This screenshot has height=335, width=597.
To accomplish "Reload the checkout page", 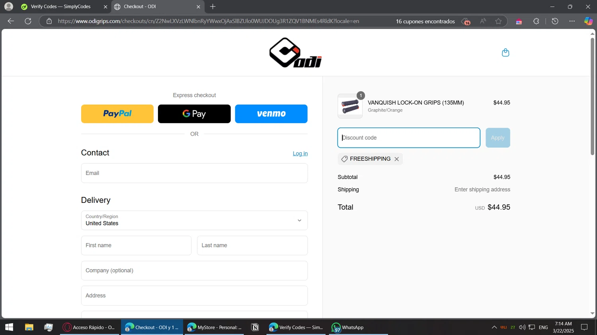I will point(28,21).
